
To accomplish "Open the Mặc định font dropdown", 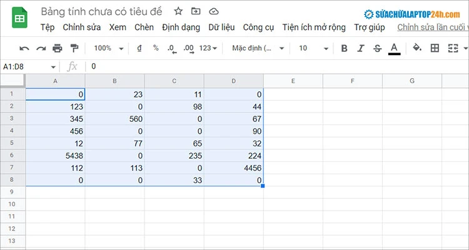I will tap(258, 48).
